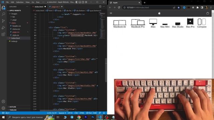Open style.css in the Explorer
This screenshot has width=214, height=120.
(x=16, y=35)
